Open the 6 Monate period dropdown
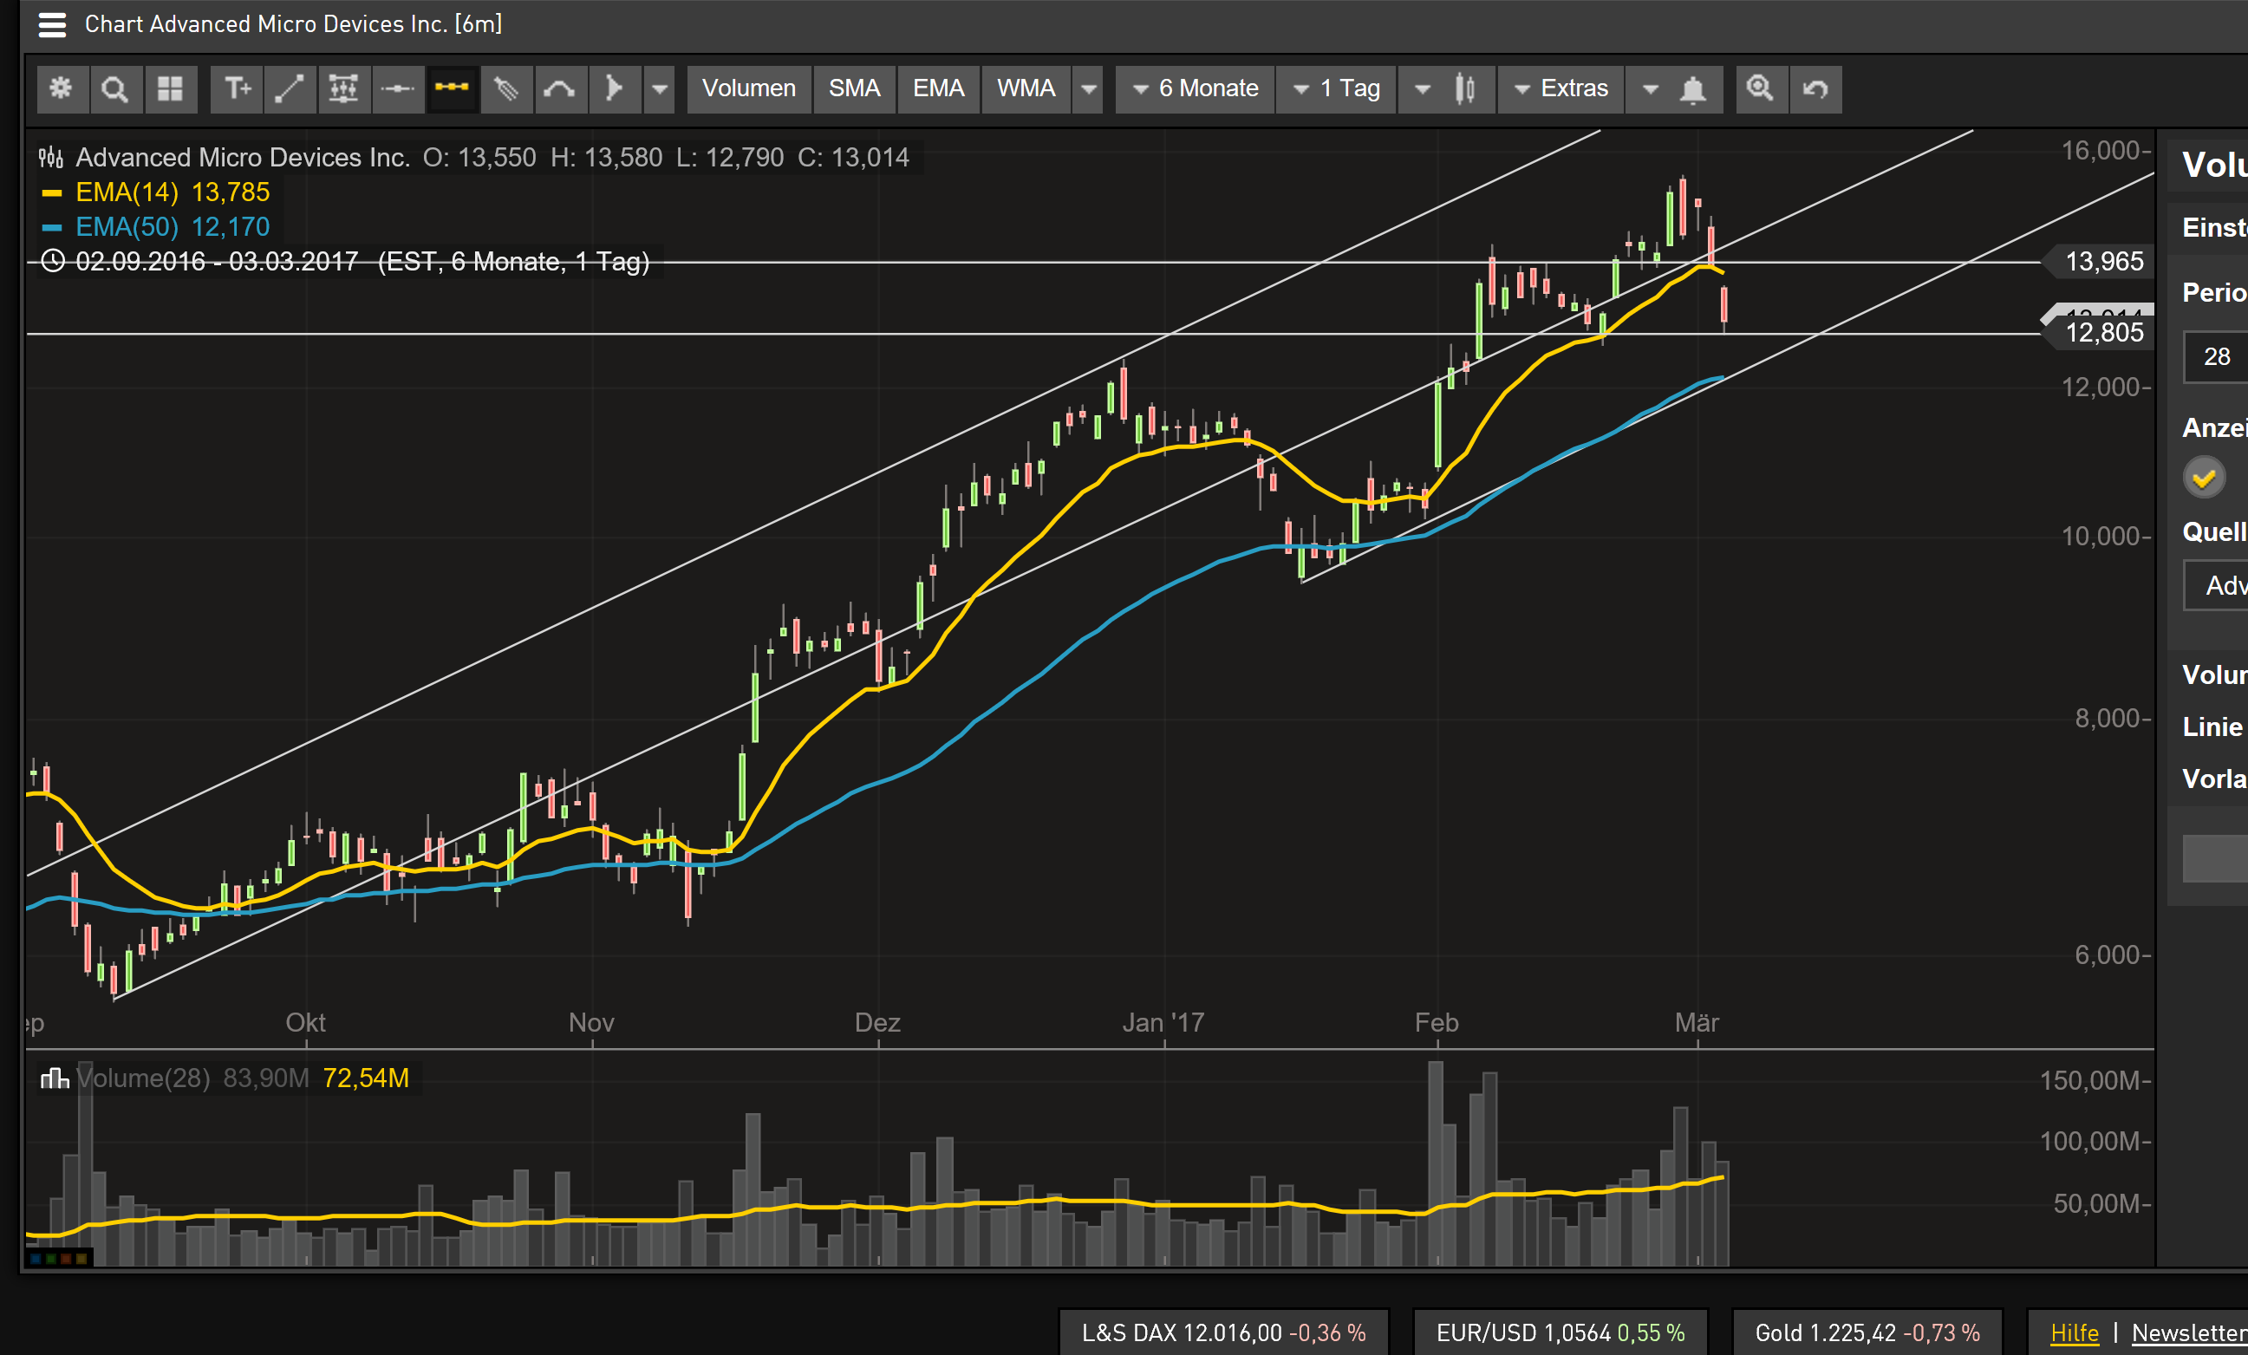 click(x=1196, y=88)
